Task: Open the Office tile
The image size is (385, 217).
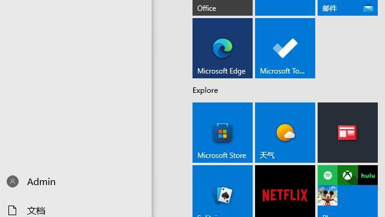Action: click(x=223, y=8)
